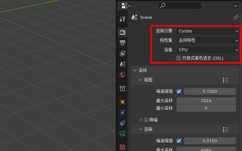Viewport: 242px width, 151px height.
Task: Click the Scene name text
Action: pyautogui.click(x=146, y=17)
